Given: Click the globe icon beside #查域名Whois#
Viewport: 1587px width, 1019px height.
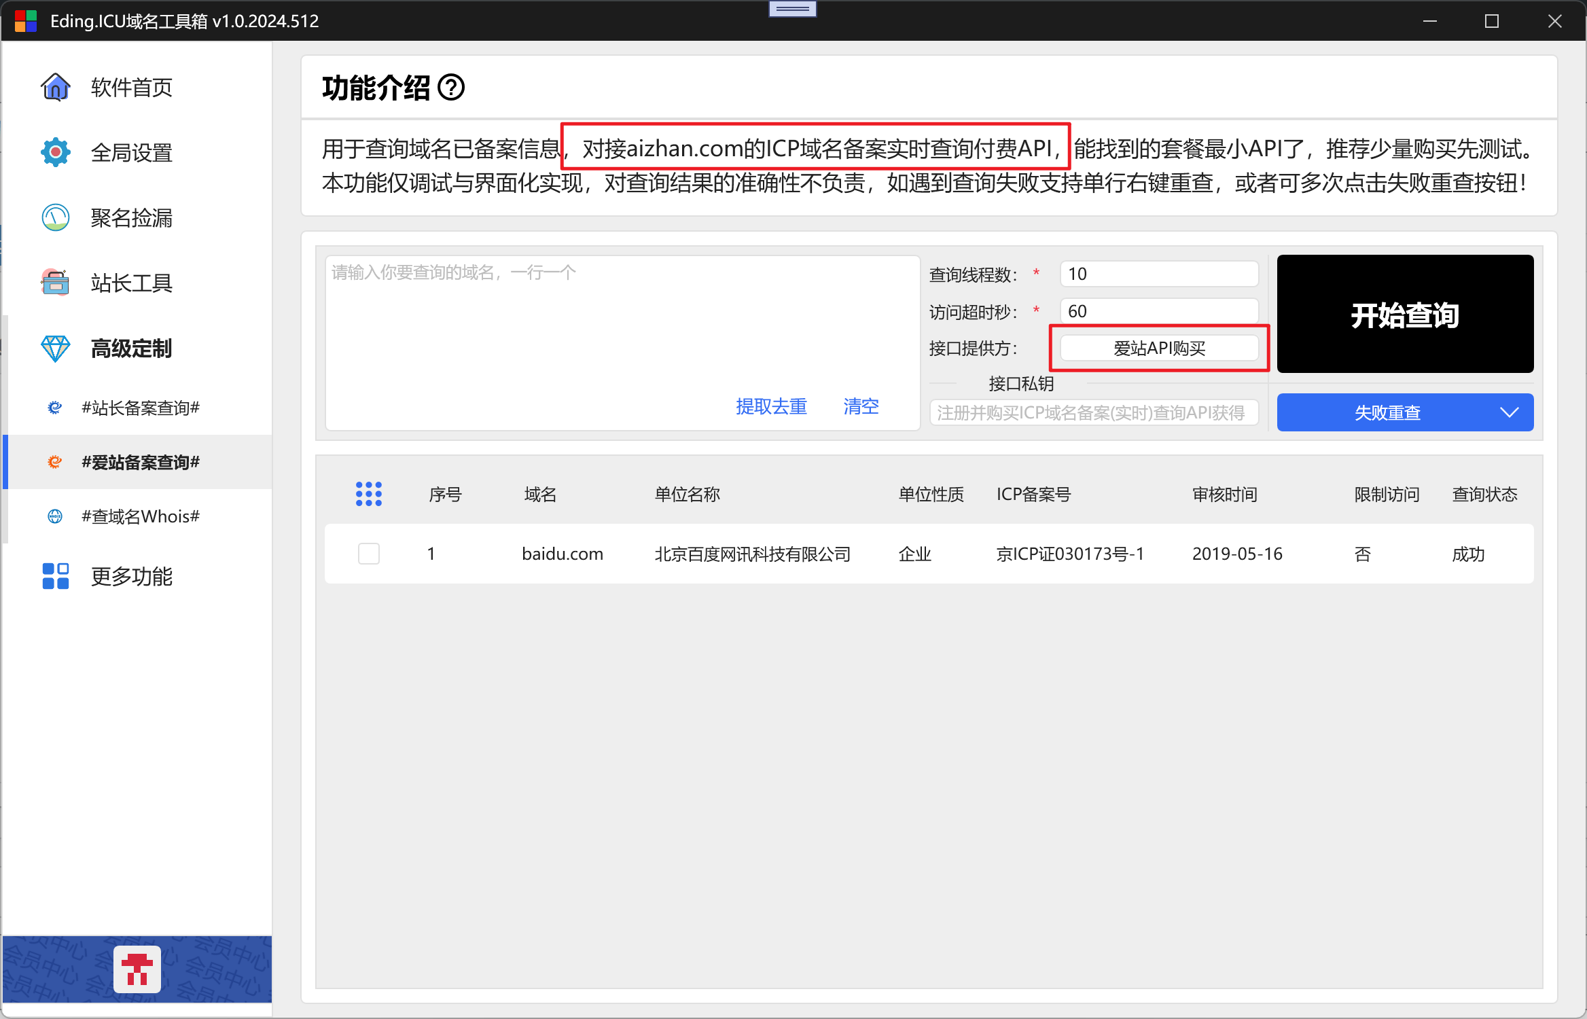Looking at the screenshot, I should (55, 516).
